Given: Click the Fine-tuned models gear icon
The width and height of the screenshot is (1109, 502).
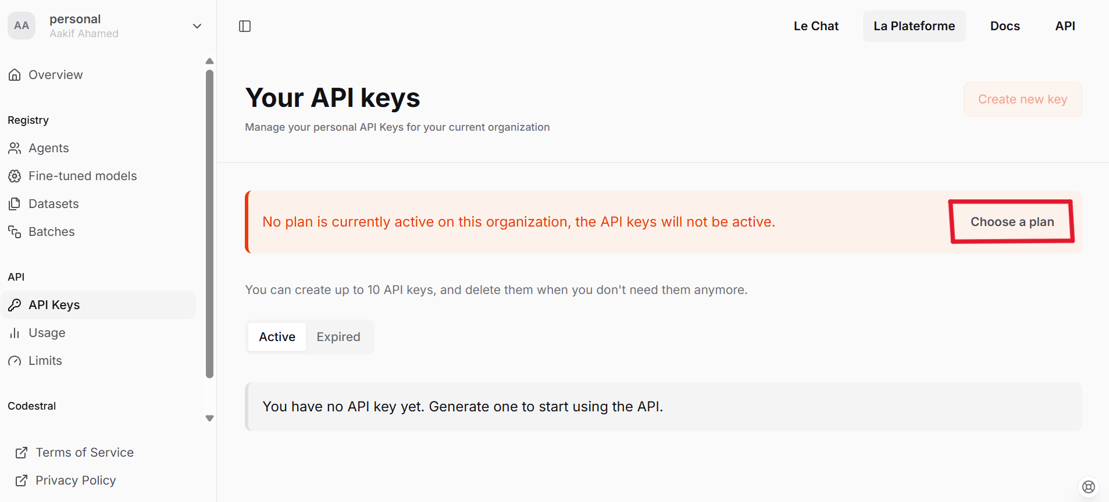Looking at the screenshot, I should pyautogui.click(x=15, y=176).
